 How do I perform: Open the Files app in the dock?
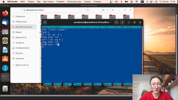pyautogui.click(x=5, y=31)
